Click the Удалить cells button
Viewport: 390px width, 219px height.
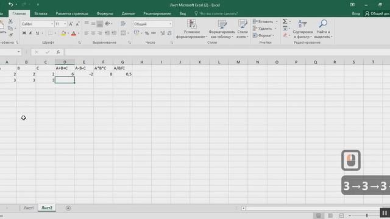pos(264,29)
